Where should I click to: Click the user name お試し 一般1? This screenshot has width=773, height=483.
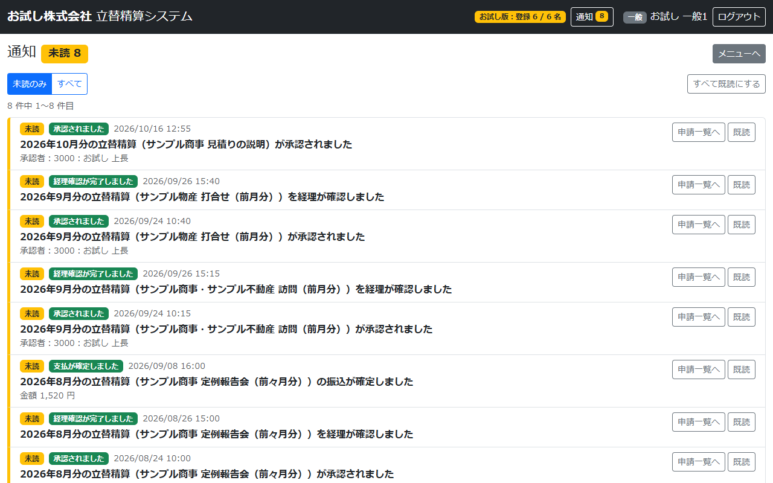[x=678, y=17]
